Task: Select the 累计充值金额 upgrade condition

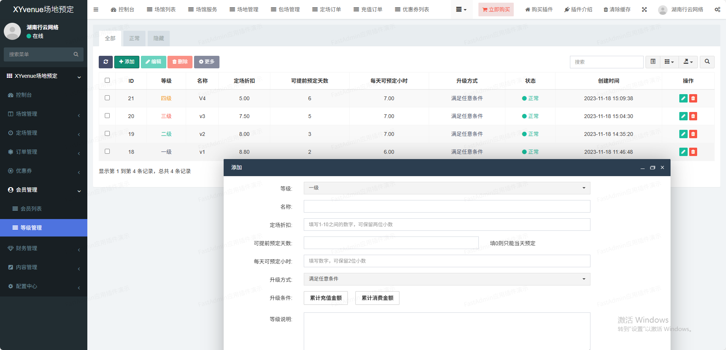Action: [326, 298]
